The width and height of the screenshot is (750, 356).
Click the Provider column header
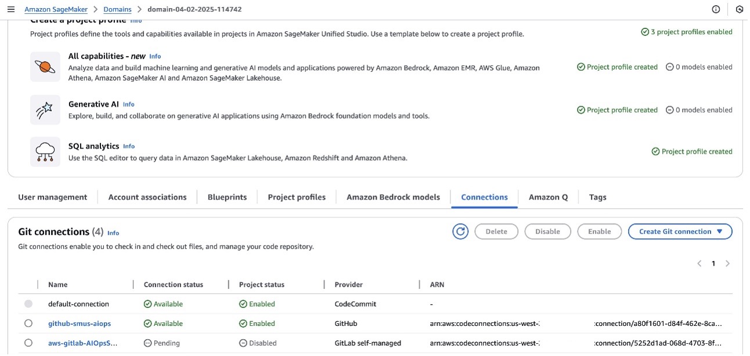[348, 285]
